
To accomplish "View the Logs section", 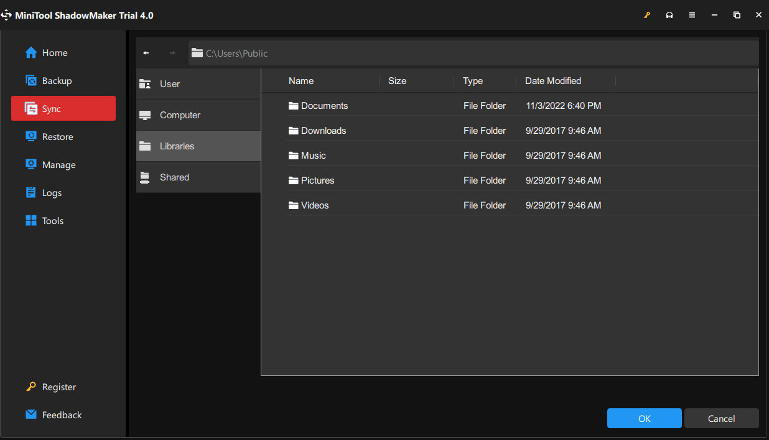I will 63,193.
